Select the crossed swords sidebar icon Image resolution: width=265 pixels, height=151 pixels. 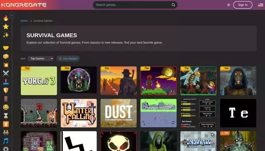(x=6, y=73)
